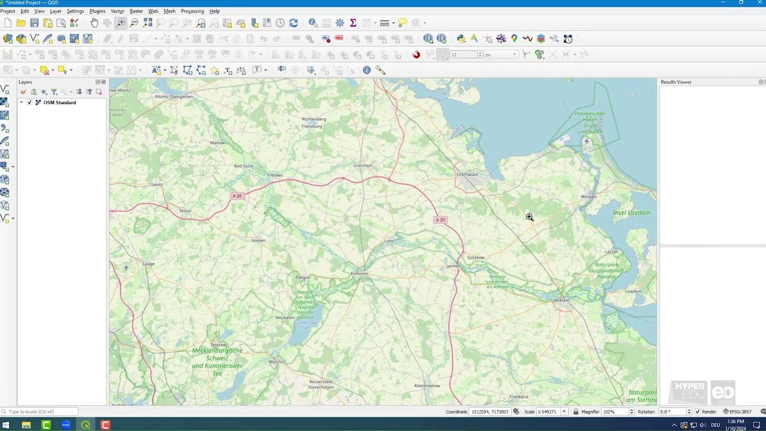766x431 pixels.
Task: Open a project via the folder icon
Action: coord(21,23)
